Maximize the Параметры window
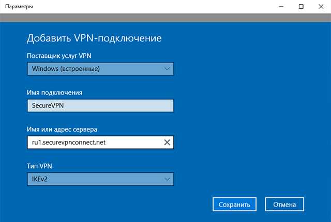This screenshot has width=331, height=222. click(x=301, y=7)
